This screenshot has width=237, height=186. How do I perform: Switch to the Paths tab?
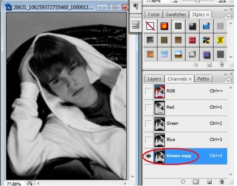tap(203, 79)
